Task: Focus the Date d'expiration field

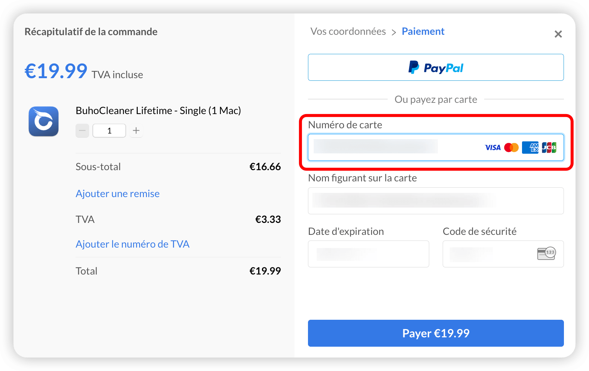Action: coord(368,254)
